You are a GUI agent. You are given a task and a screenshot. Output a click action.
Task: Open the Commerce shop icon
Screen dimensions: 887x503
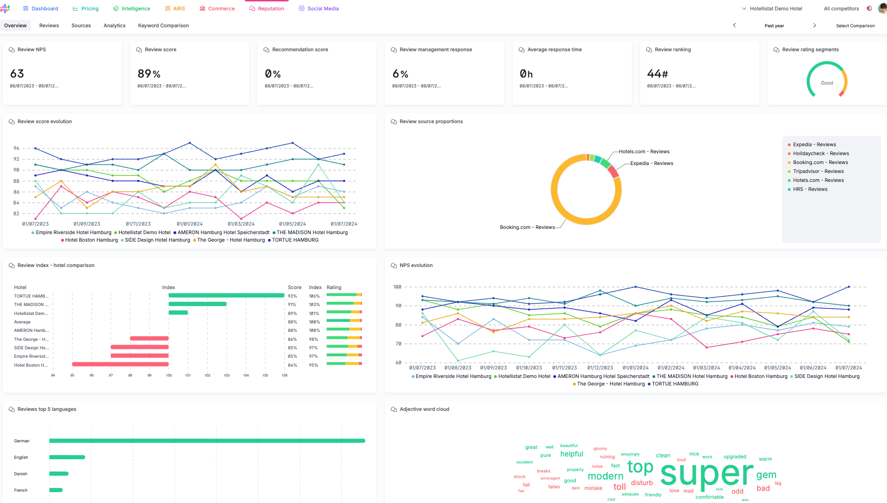[203, 8]
